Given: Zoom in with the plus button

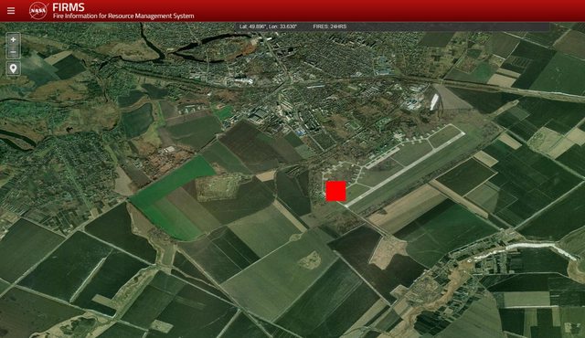Looking at the screenshot, I should tap(13, 39).
